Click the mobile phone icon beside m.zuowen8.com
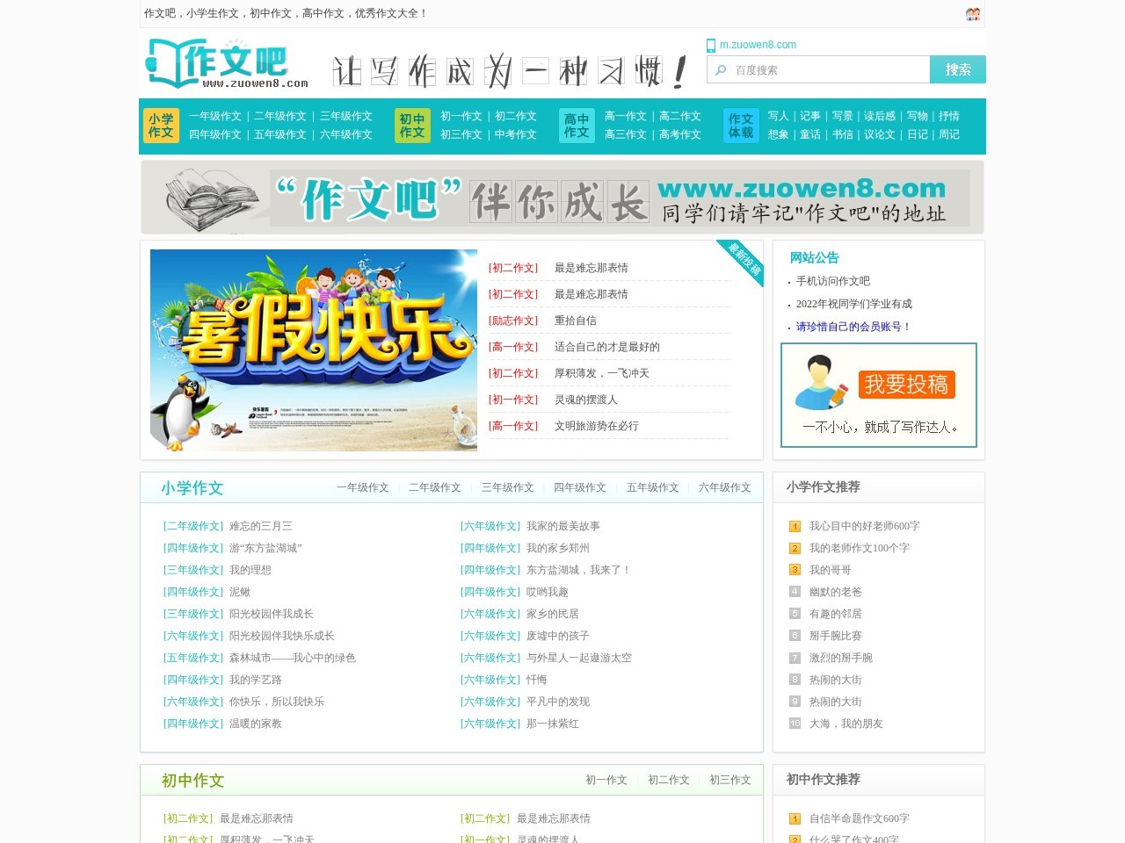Viewport: 1125px width, 843px height. pos(710,45)
